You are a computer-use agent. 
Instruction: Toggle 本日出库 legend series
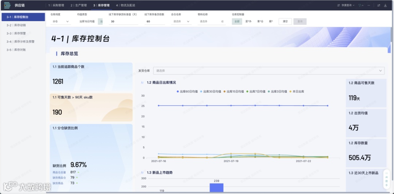[297, 92]
